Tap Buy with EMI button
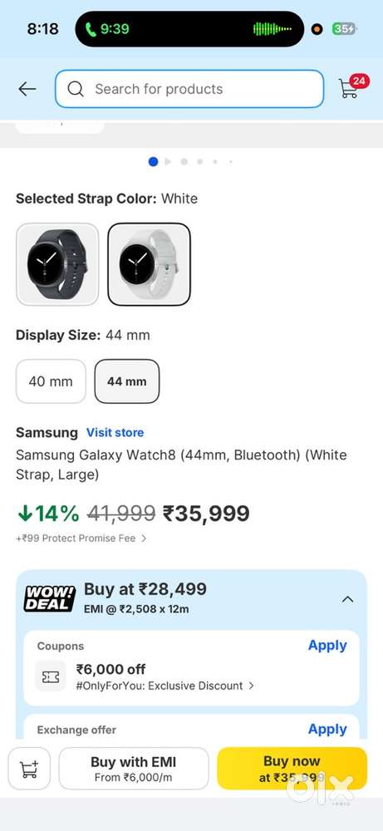383x831 pixels. (x=134, y=769)
